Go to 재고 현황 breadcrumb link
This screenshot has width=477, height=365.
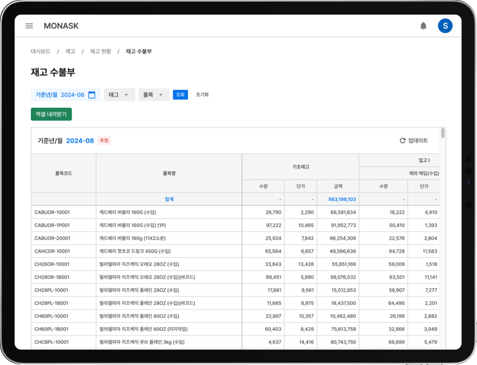tap(100, 51)
